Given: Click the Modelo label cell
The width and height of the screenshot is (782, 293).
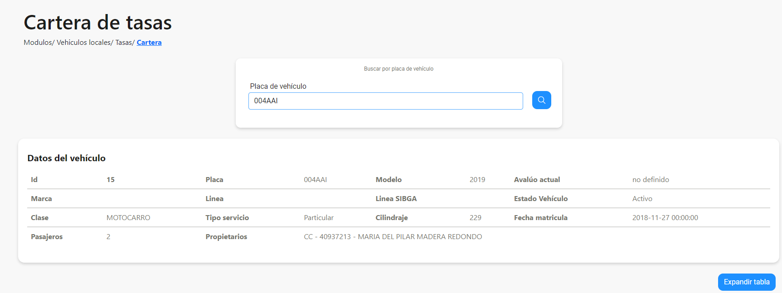Looking at the screenshot, I should [x=389, y=180].
